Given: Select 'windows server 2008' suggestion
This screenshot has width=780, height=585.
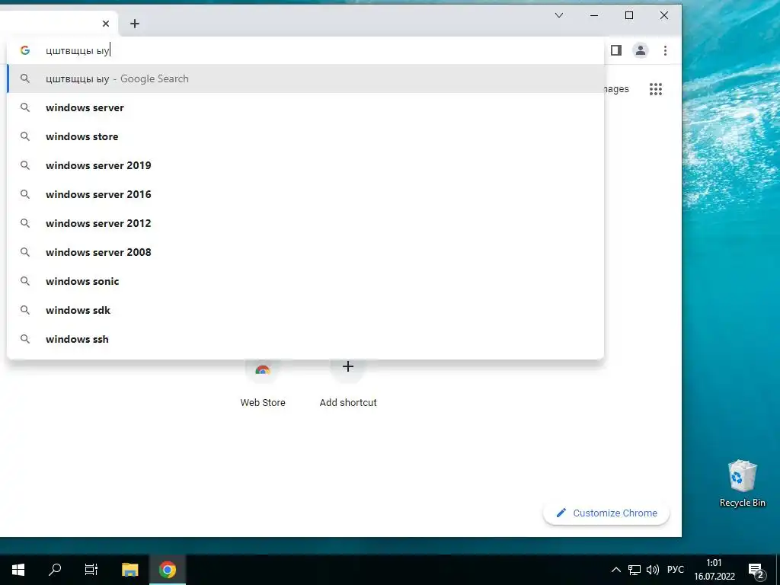Looking at the screenshot, I should click(305, 252).
